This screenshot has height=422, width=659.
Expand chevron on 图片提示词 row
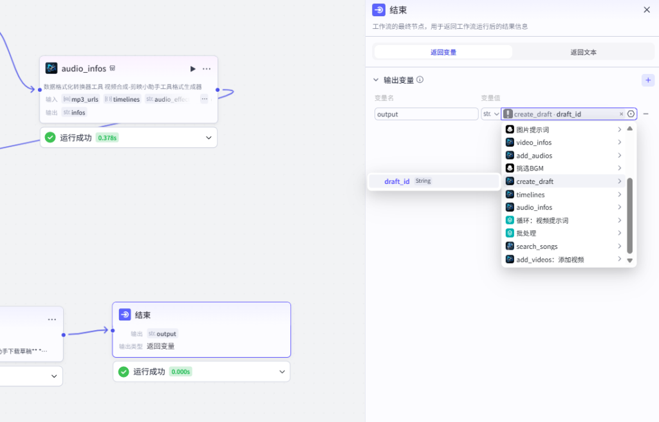pyautogui.click(x=620, y=129)
